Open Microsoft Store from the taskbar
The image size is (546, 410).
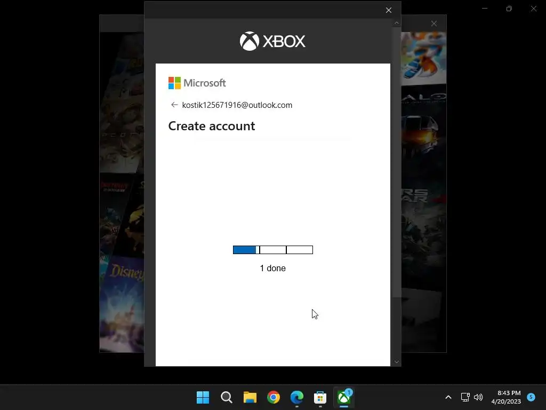[x=320, y=397]
